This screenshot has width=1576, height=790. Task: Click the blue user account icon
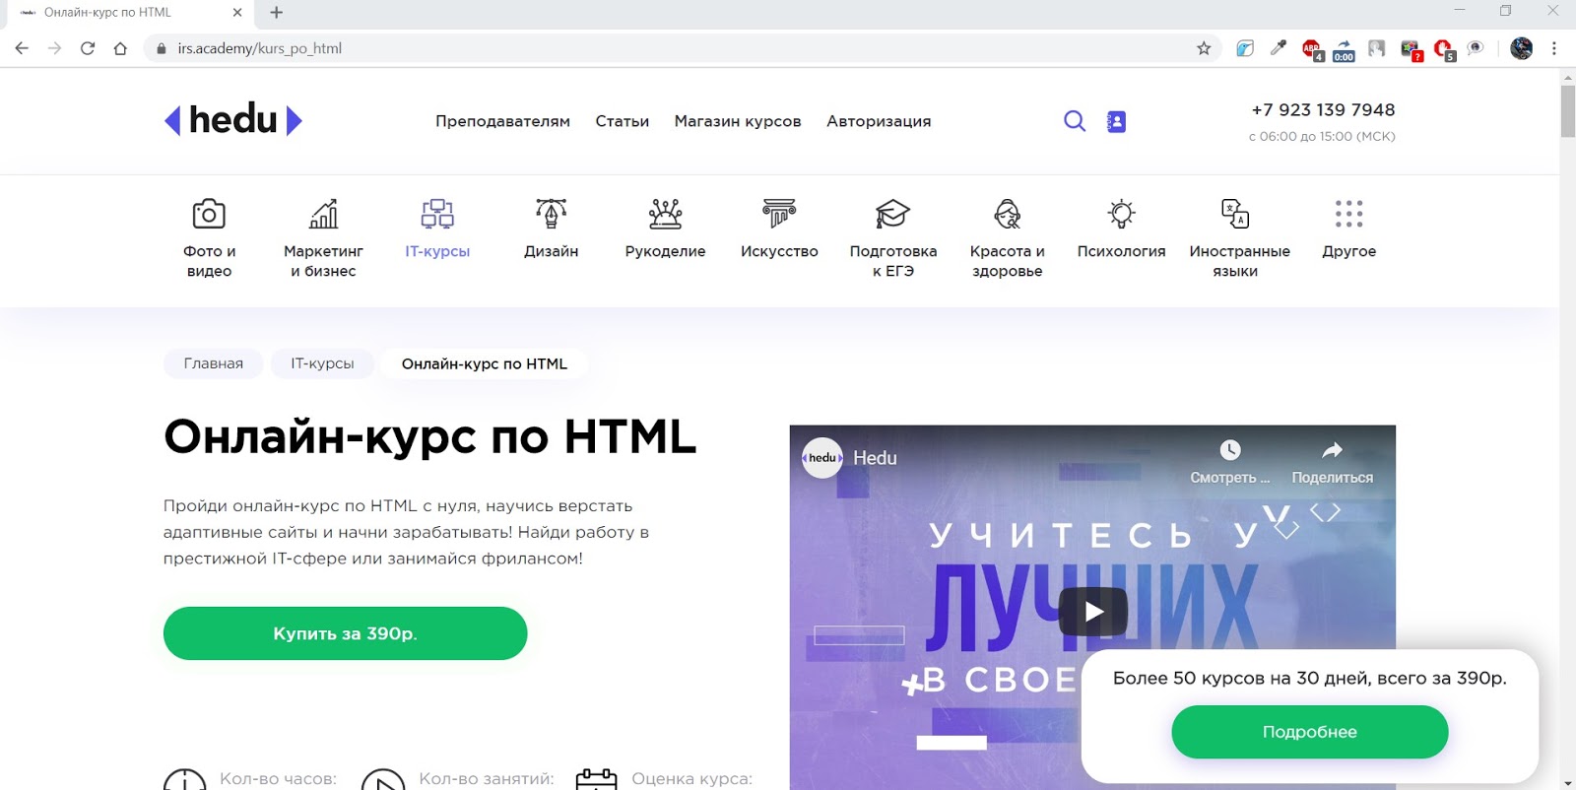1116,121
